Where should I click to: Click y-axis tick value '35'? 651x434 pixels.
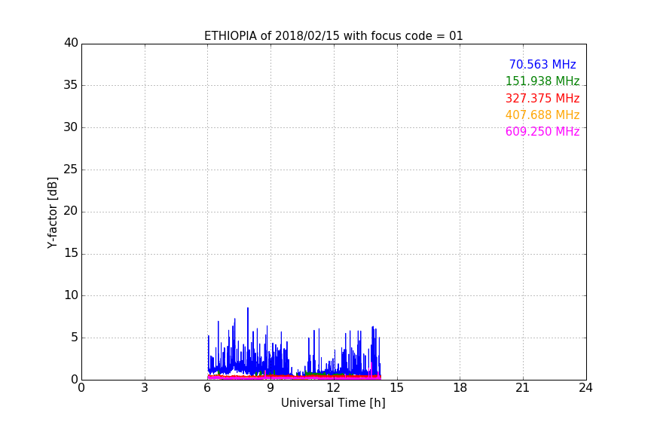coord(71,85)
